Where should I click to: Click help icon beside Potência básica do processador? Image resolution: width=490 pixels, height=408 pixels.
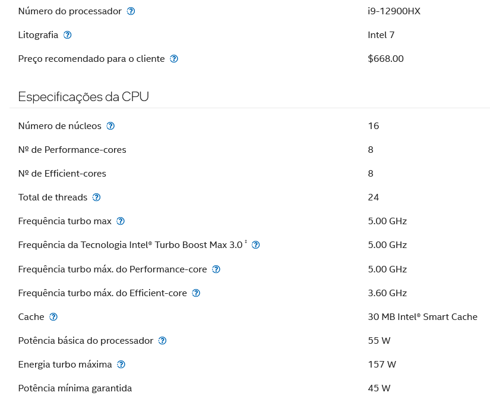pyautogui.click(x=163, y=341)
